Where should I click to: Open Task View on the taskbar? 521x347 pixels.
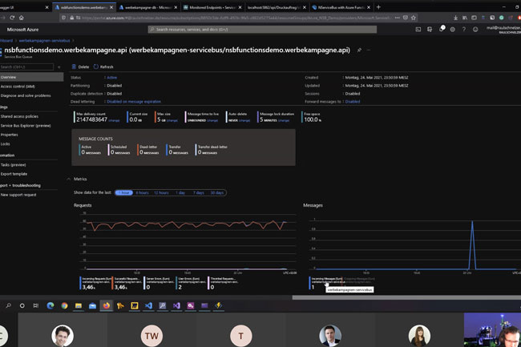(x=36, y=305)
